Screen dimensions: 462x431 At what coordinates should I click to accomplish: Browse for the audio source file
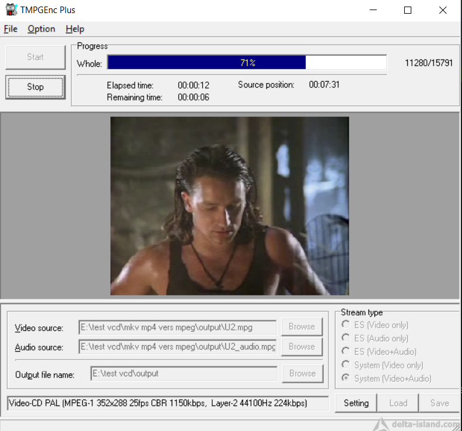click(x=302, y=346)
